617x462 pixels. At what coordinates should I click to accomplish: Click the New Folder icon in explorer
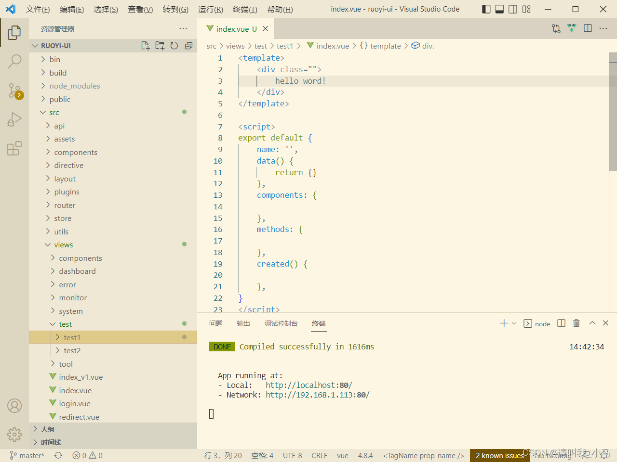(x=160, y=46)
